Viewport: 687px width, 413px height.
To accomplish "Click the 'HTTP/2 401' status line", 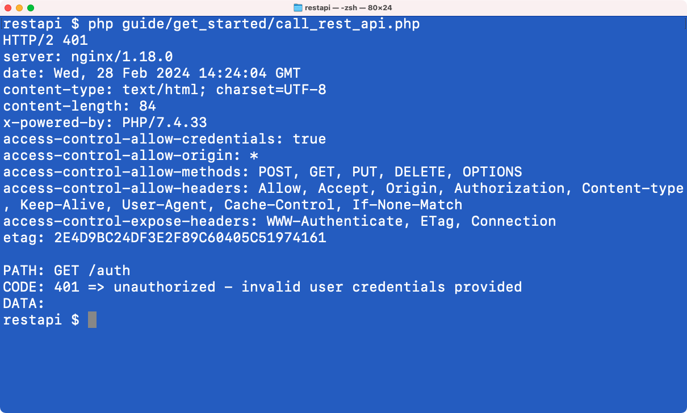I will 45,41.
